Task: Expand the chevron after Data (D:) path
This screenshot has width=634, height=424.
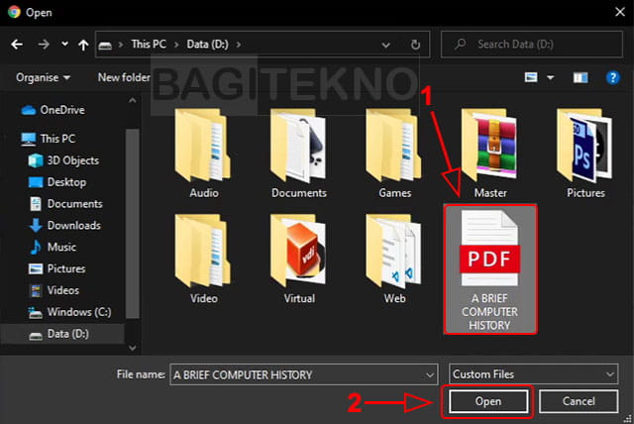Action: tap(239, 45)
